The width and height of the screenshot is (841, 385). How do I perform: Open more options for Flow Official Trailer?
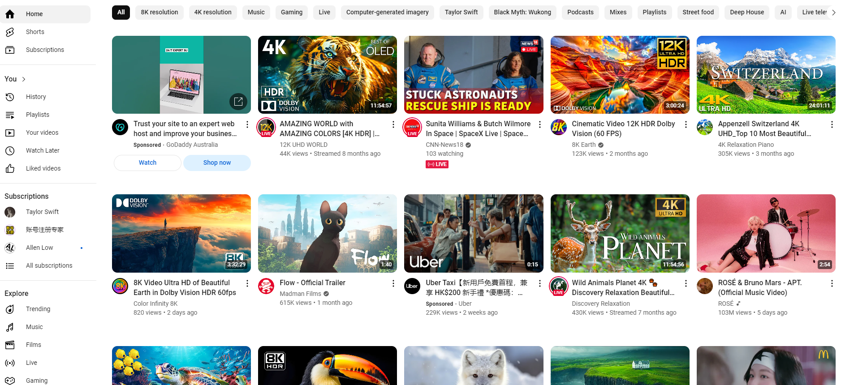pyautogui.click(x=393, y=283)
